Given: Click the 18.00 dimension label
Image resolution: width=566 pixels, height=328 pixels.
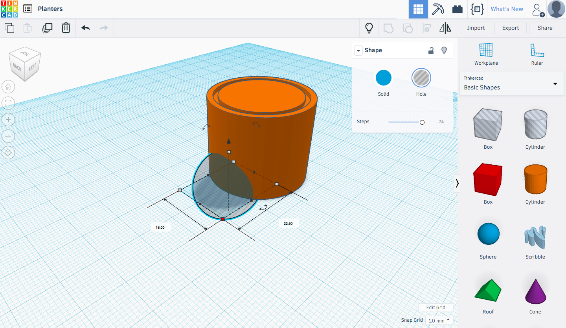Looking at the screenshot, I should (x=160, y=228).
